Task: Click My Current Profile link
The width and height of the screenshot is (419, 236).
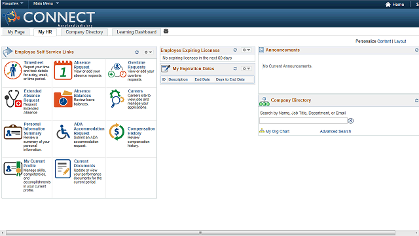Action: pos(34,163)
